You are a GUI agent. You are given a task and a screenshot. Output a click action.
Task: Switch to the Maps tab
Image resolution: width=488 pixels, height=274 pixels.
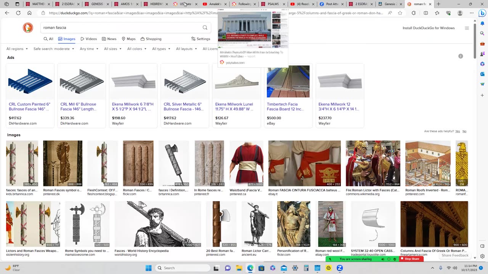click(128, 39)
